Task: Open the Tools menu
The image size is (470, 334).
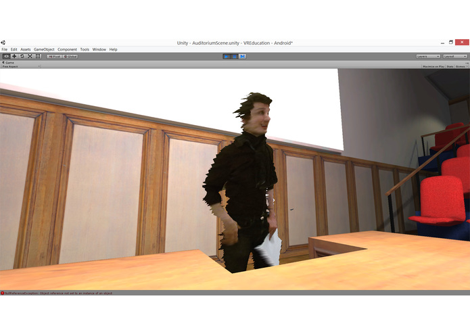Action: [x=85, y=49]
